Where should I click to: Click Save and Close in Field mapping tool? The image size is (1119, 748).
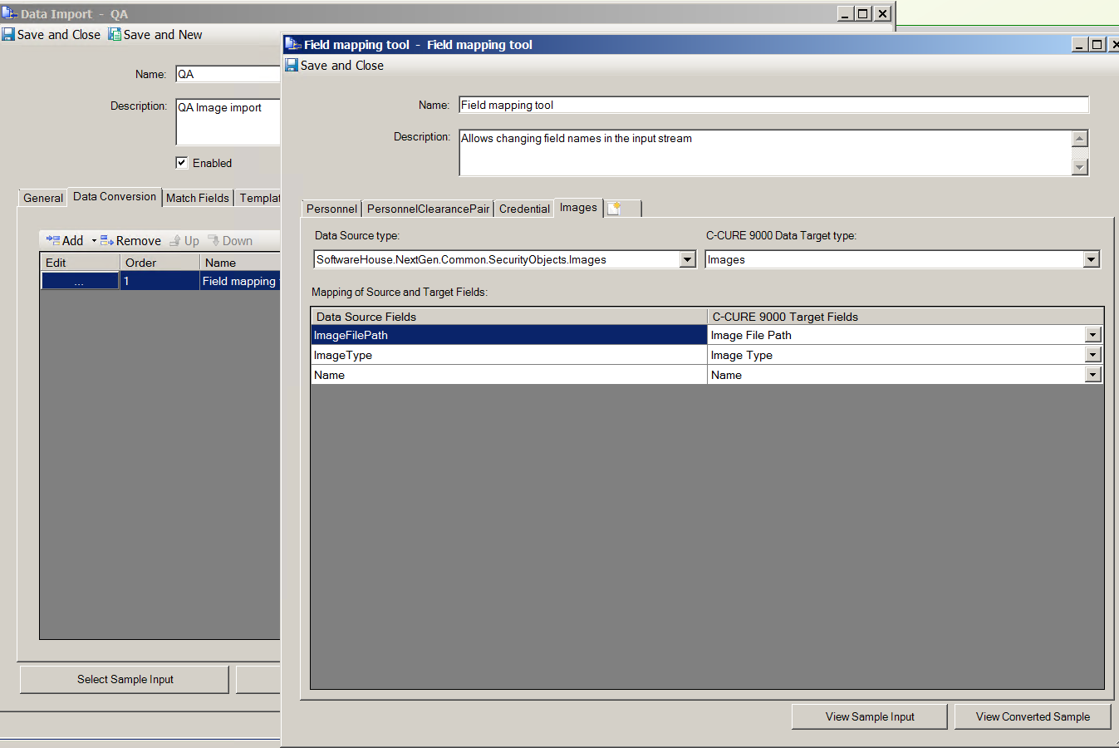pos(335,66)
